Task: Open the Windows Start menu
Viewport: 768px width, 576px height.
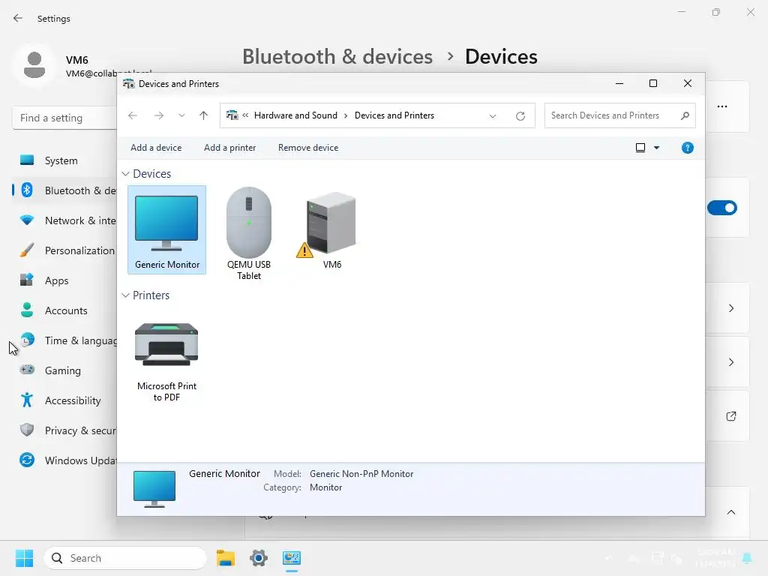Action: tap(24, 558)
